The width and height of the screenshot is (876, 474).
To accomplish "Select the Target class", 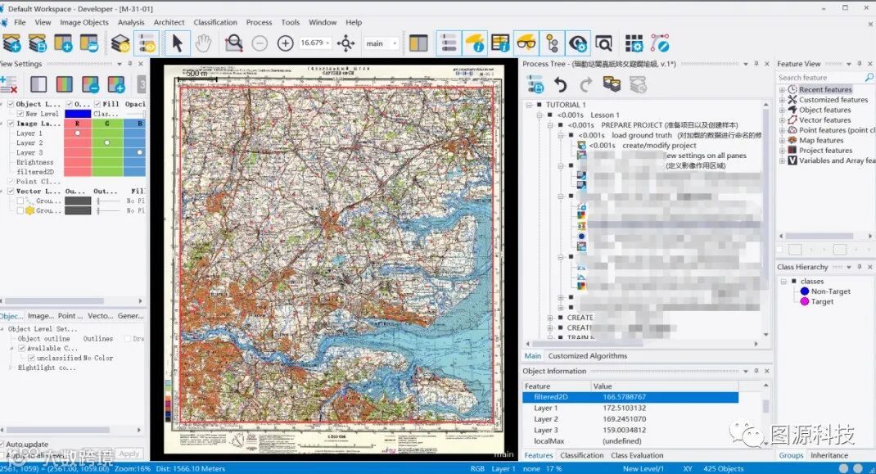I will pyautogui.click(x=822, y=301).
